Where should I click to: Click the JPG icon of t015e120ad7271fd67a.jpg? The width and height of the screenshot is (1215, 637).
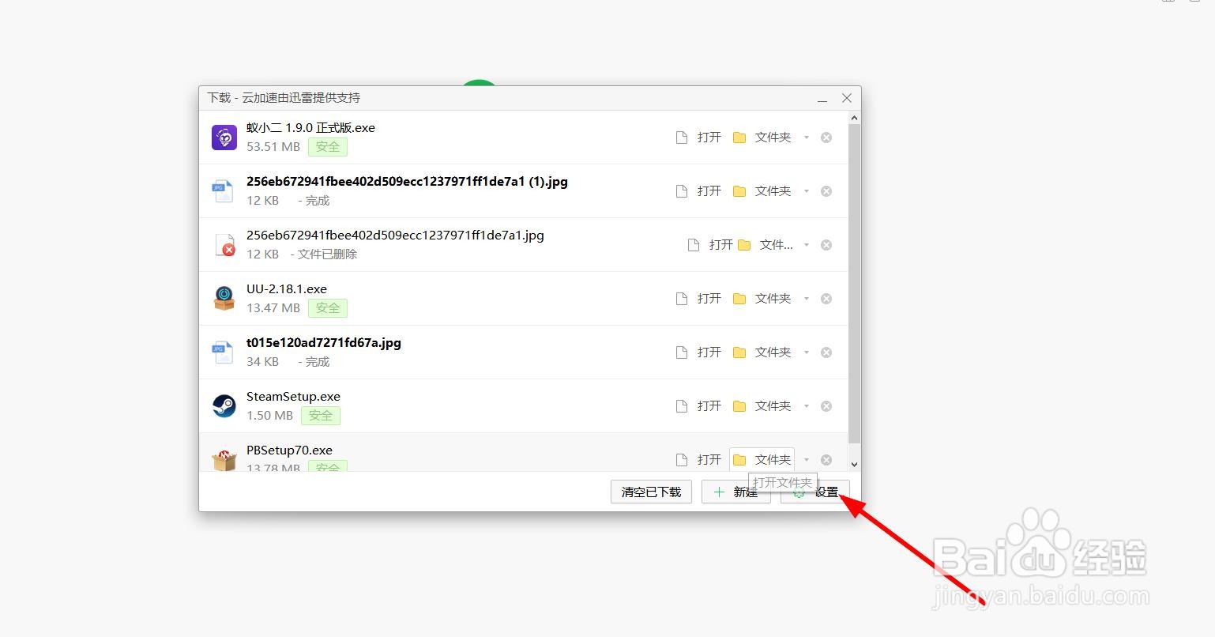(x=223, y=352)
